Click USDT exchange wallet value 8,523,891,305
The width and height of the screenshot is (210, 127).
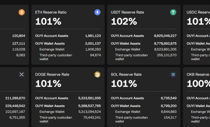(x=165, y=49)
